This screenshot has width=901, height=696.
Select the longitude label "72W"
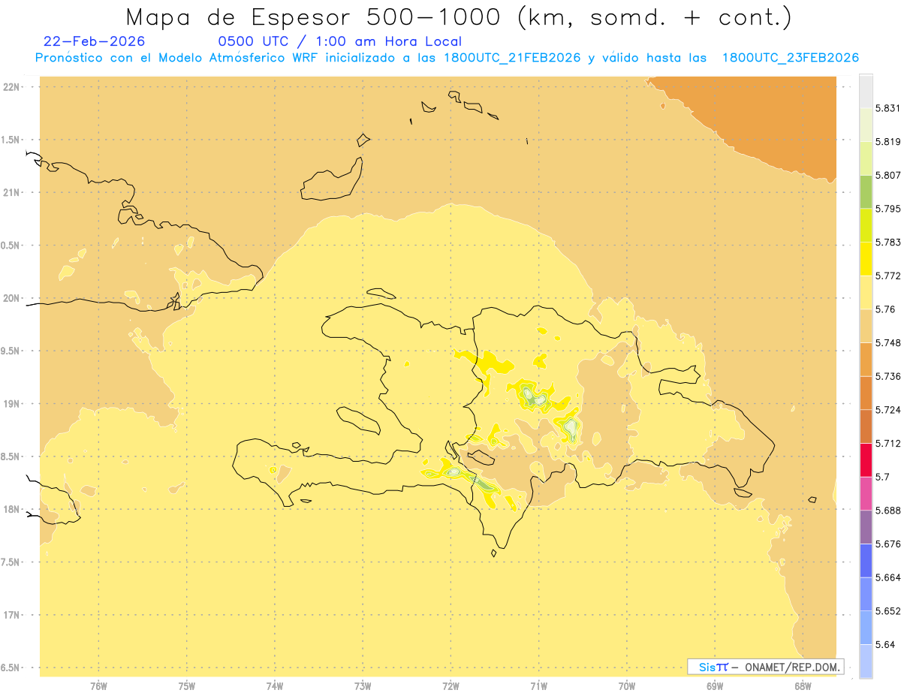click(x=450, y=686)
